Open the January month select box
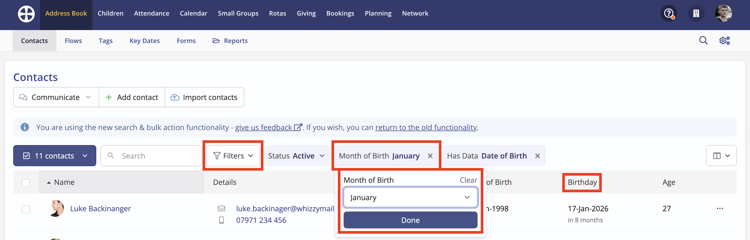 click(x=410, y=198)
